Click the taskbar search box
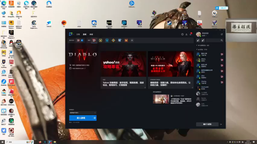The height and width of the screenshot is (144, 257). (x=19, y=142)
